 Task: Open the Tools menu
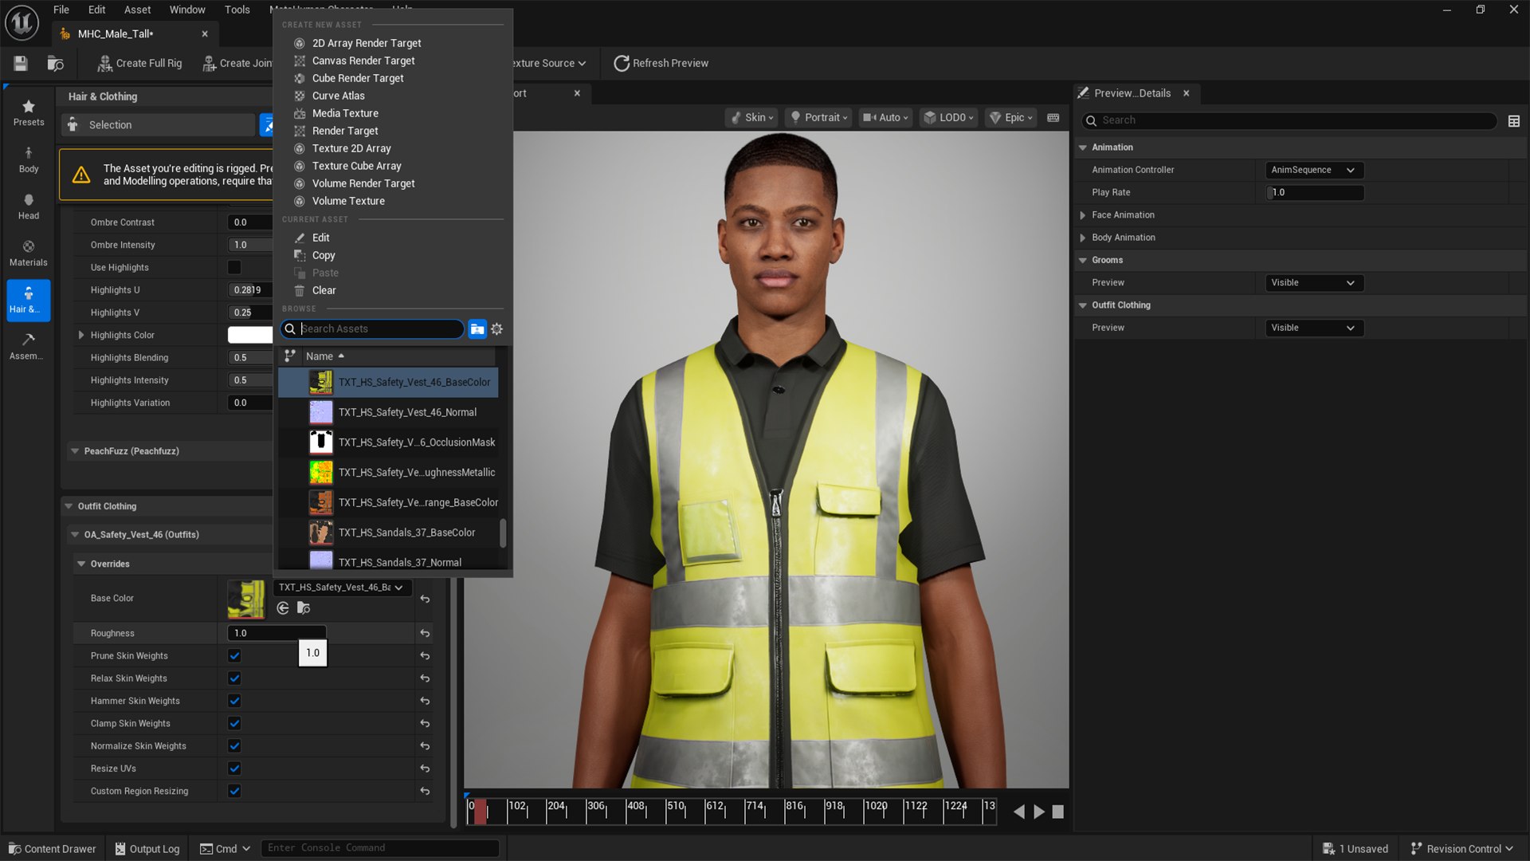[237, 10]
